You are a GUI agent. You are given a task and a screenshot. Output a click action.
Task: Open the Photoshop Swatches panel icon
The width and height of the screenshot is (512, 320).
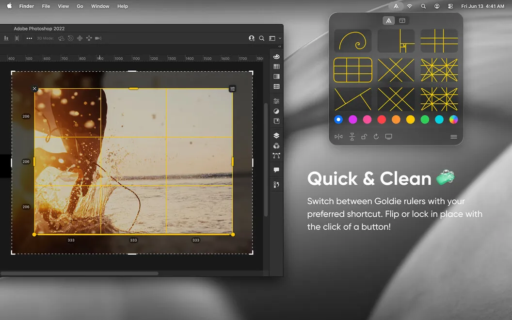pos(276,66)
